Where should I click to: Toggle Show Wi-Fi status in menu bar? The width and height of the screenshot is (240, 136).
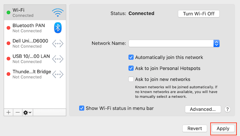pos(82,108)
